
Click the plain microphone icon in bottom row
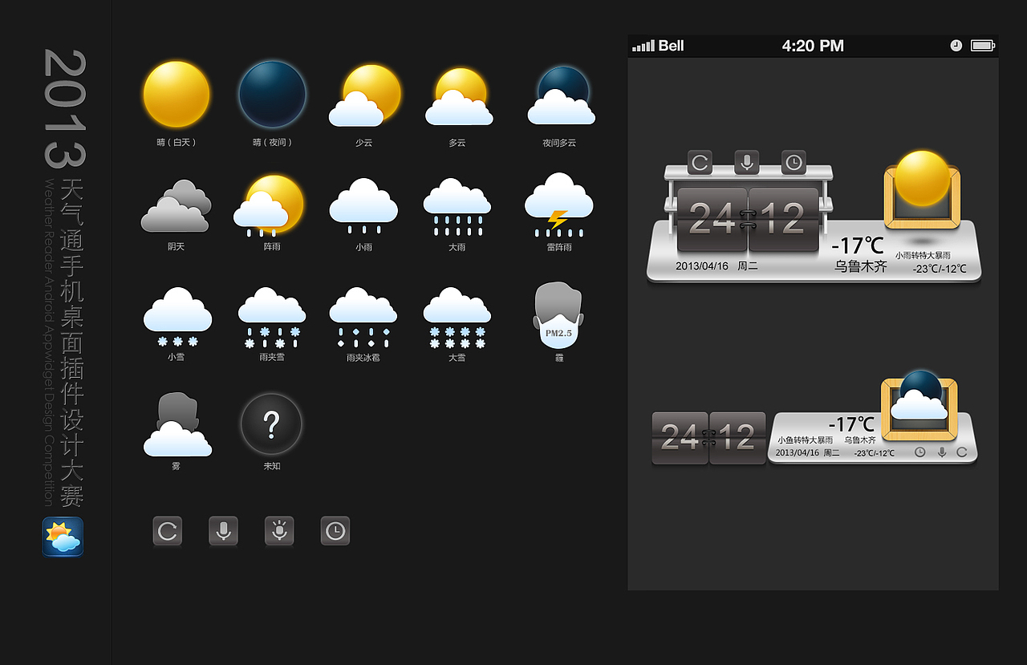[x=224, y=531]
